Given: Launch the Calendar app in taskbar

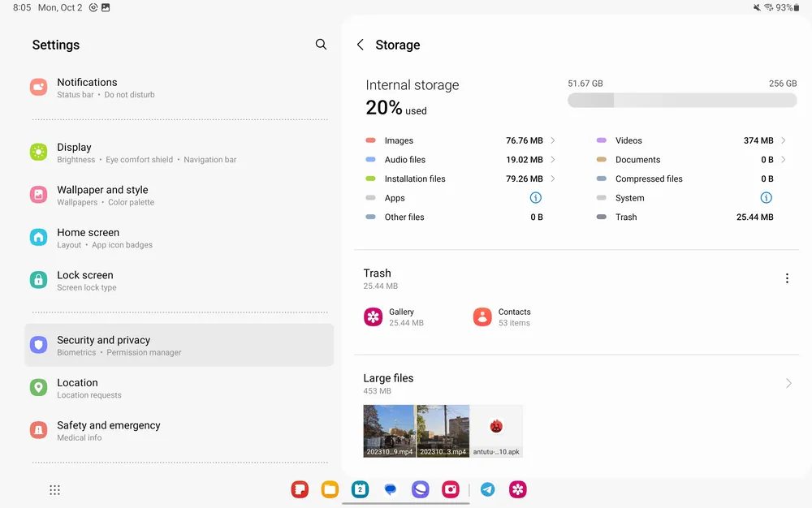Looking at the screenshot, I should (x=360, y=489).
